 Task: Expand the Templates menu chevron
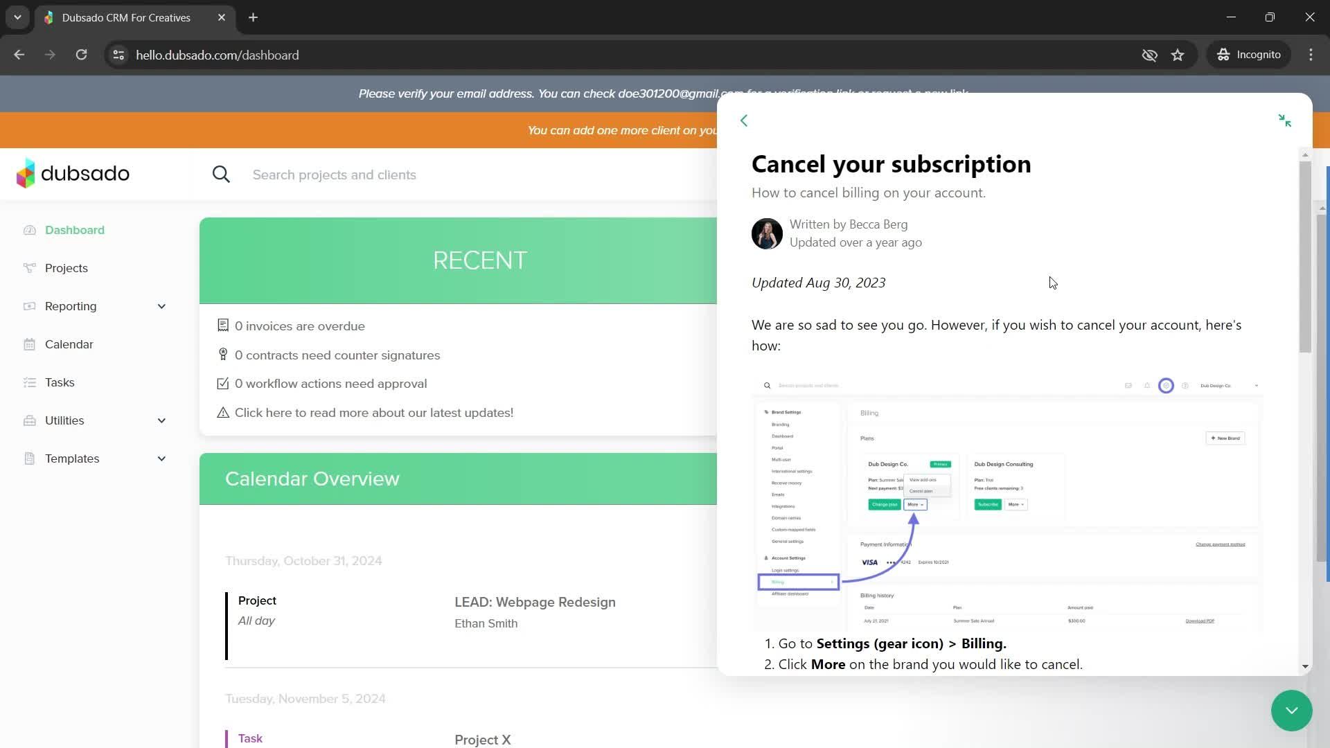coord(161,458)
